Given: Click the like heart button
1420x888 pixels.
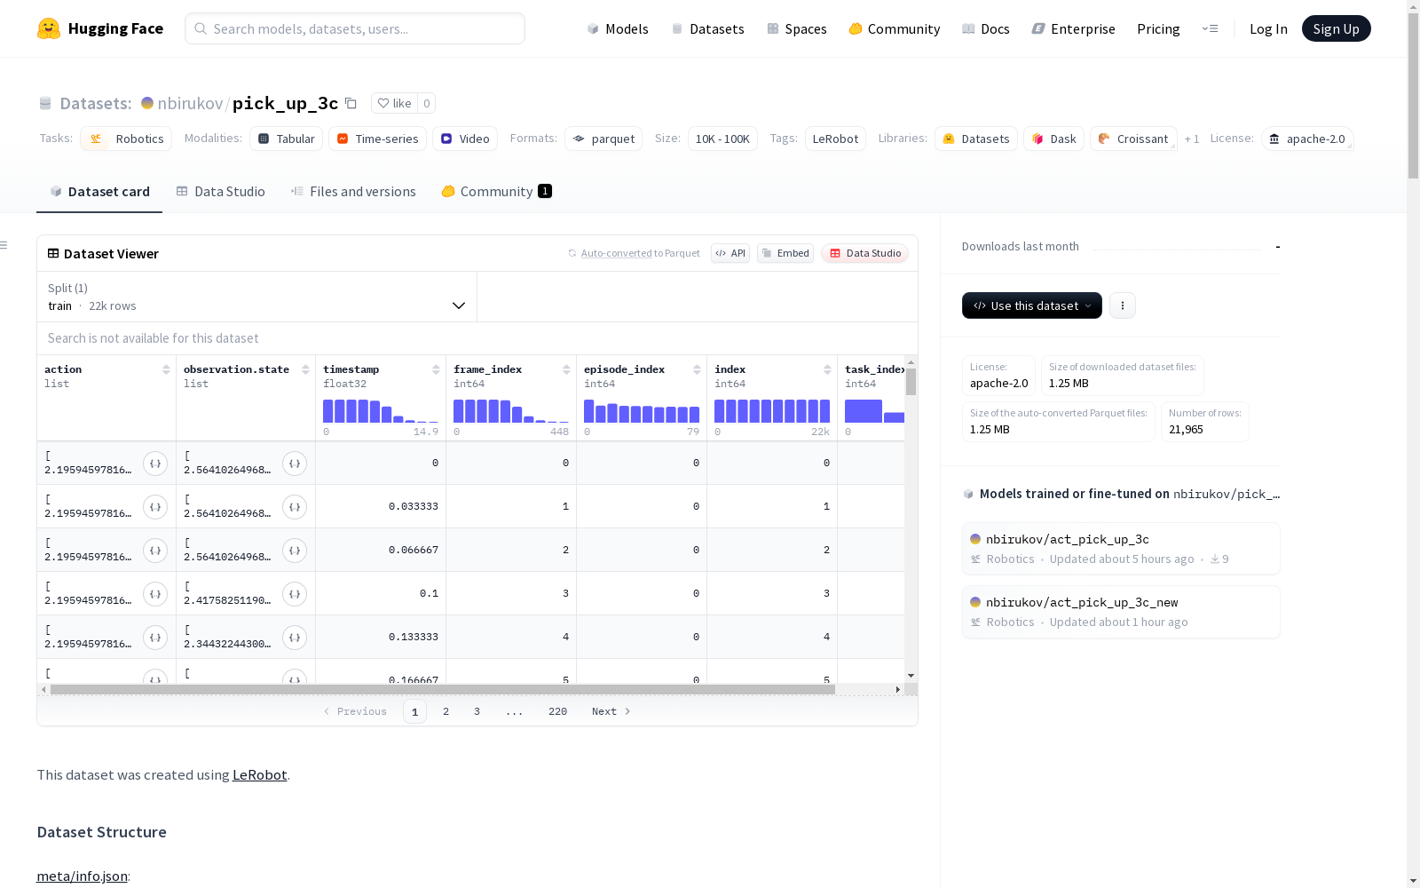Looking at the screenshot, I should [x=394, y=103].
